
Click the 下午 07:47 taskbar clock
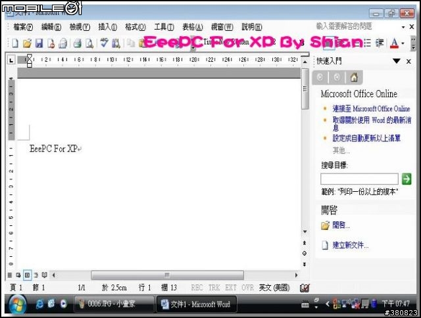coord(395,304)
